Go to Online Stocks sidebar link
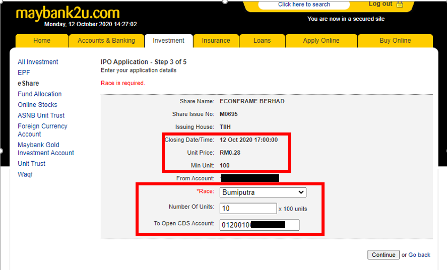This screenshot has height=270, width=447. 37,105
